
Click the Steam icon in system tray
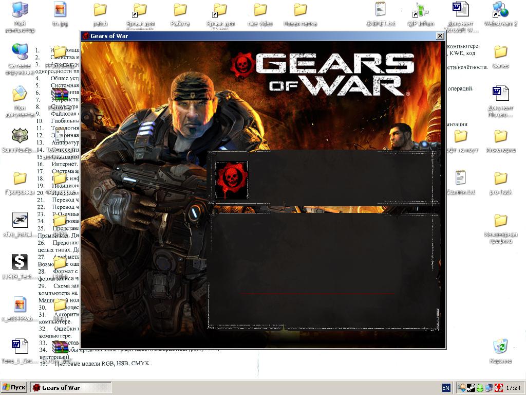click(472, 388)
